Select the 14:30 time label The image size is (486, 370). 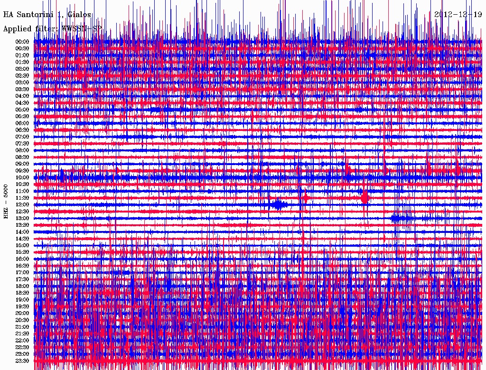click(x=22, y=239)
